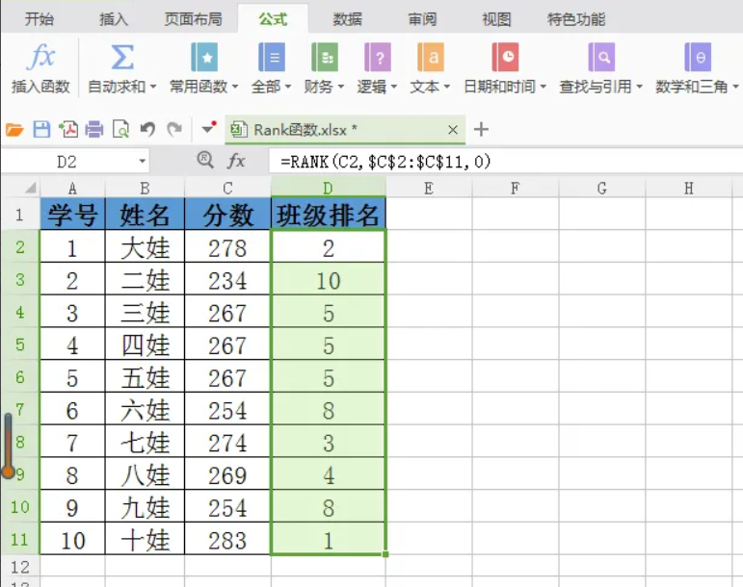743x587 pixels.
Task: Click the redo arrow icon
Action: (x=174, y=129)
